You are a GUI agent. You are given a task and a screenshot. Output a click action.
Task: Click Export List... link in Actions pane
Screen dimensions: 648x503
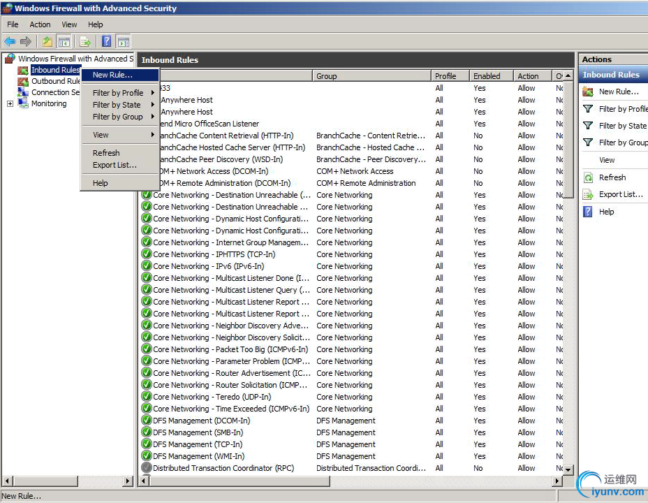(x=621, y=194)
